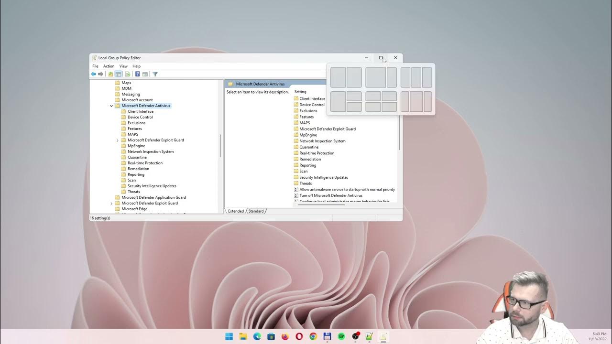Open Help via the blue question mark icon

coord(138,74)
